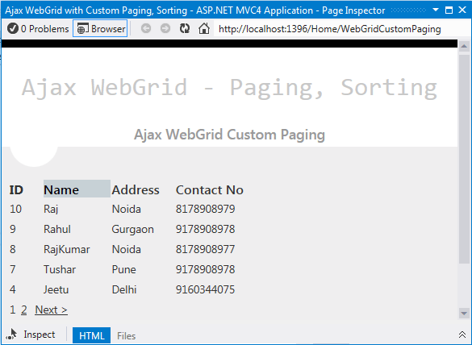Expand the inspector pane with double chevron

tap(462, 335)
